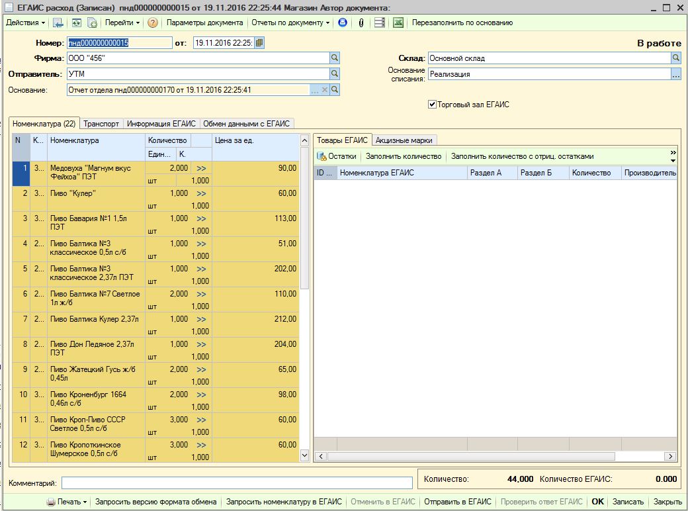Clear the Основание field with the X

[325, 89]
